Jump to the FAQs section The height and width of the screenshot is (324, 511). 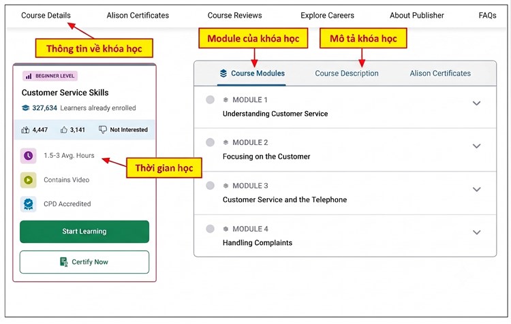coord(488,15)
